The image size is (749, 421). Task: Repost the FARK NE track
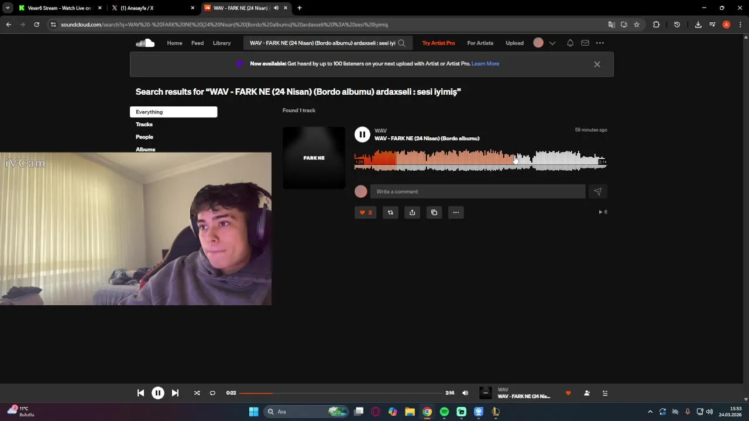[x=390, y=212]
